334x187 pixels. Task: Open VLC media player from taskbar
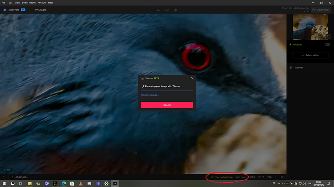click(81, 183)
